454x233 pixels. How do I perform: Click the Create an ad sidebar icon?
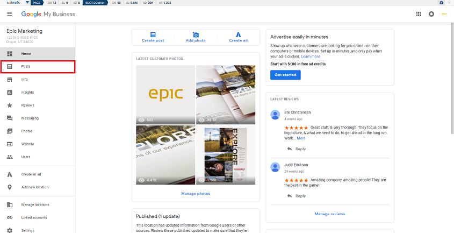pos(10,174)
